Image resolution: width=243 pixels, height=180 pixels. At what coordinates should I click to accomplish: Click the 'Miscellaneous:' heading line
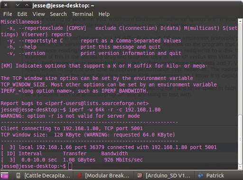[x=21, y=22]
